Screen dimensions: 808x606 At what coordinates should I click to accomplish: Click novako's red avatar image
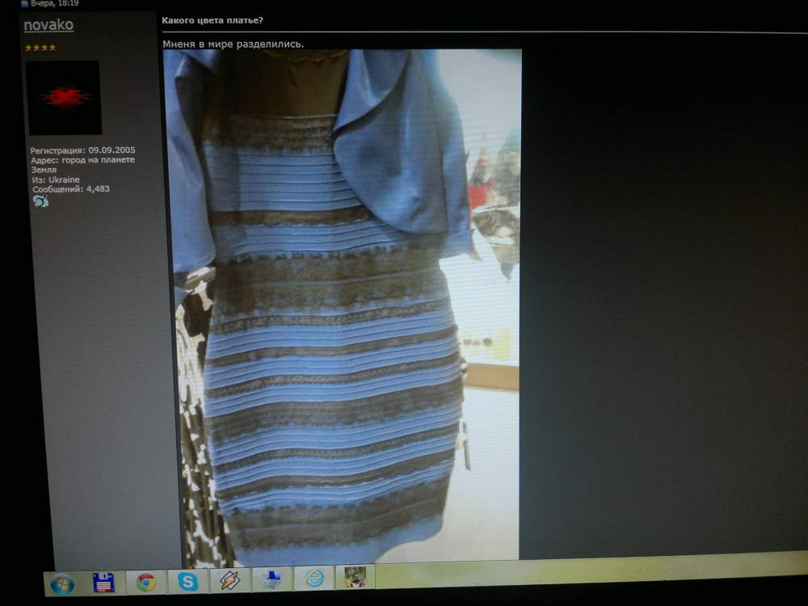64,98
